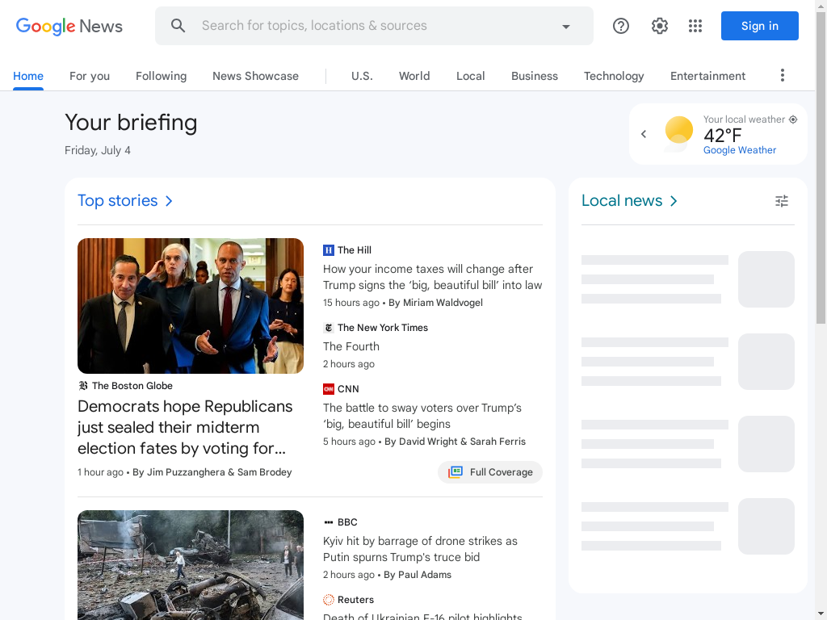The image size is (827, 620).
Task: Click byline 'By Paul Adams'
Action: point(418,575)
